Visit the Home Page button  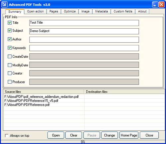(x=129, y=135)
